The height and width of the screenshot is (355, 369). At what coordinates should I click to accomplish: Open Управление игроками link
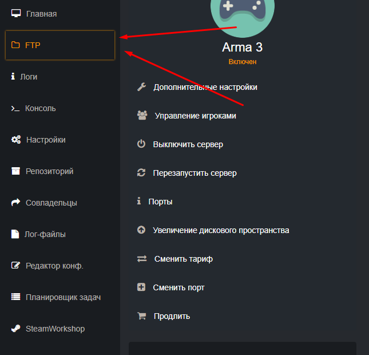[x=195, y=116]
